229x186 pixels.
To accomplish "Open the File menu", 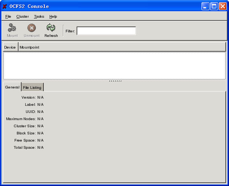I will [x=8, y=17].
